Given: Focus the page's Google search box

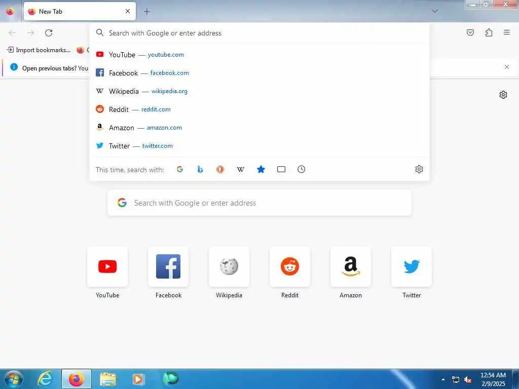Looking at the screenshot, I should [259, 203].
